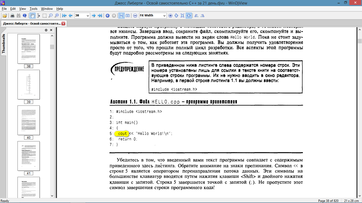Screen dimensions: 362x203
Task: Open the Tools menu
Action: 33,9
